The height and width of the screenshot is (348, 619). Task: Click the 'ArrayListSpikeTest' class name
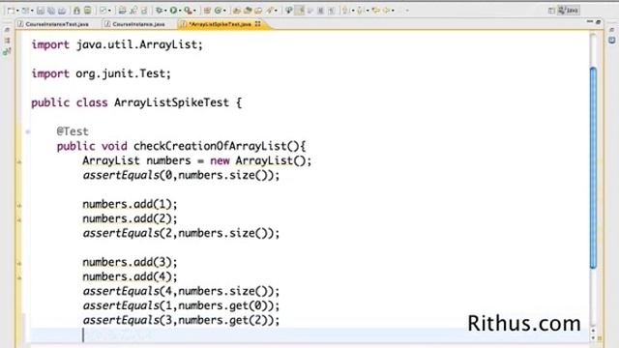[x=171, y=102]
